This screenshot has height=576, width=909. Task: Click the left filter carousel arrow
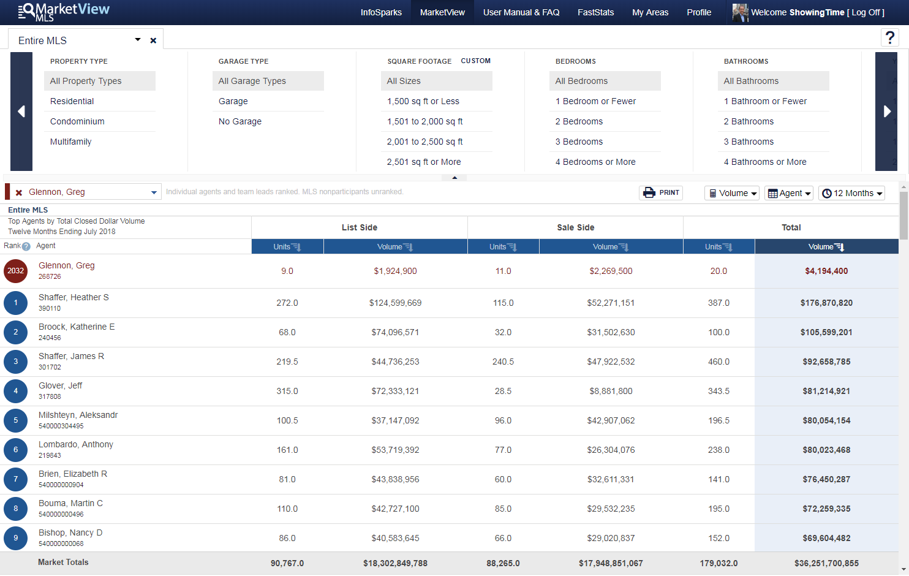(21, 112)
